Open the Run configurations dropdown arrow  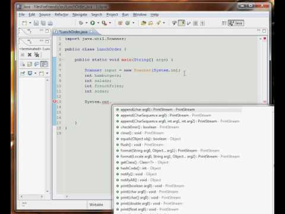[x=98, y=23]
